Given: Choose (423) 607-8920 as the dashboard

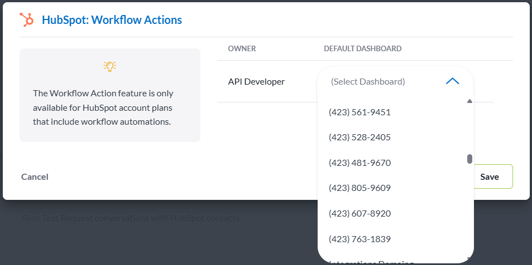Looking at the screenshot, I should [x=360, y=213].
